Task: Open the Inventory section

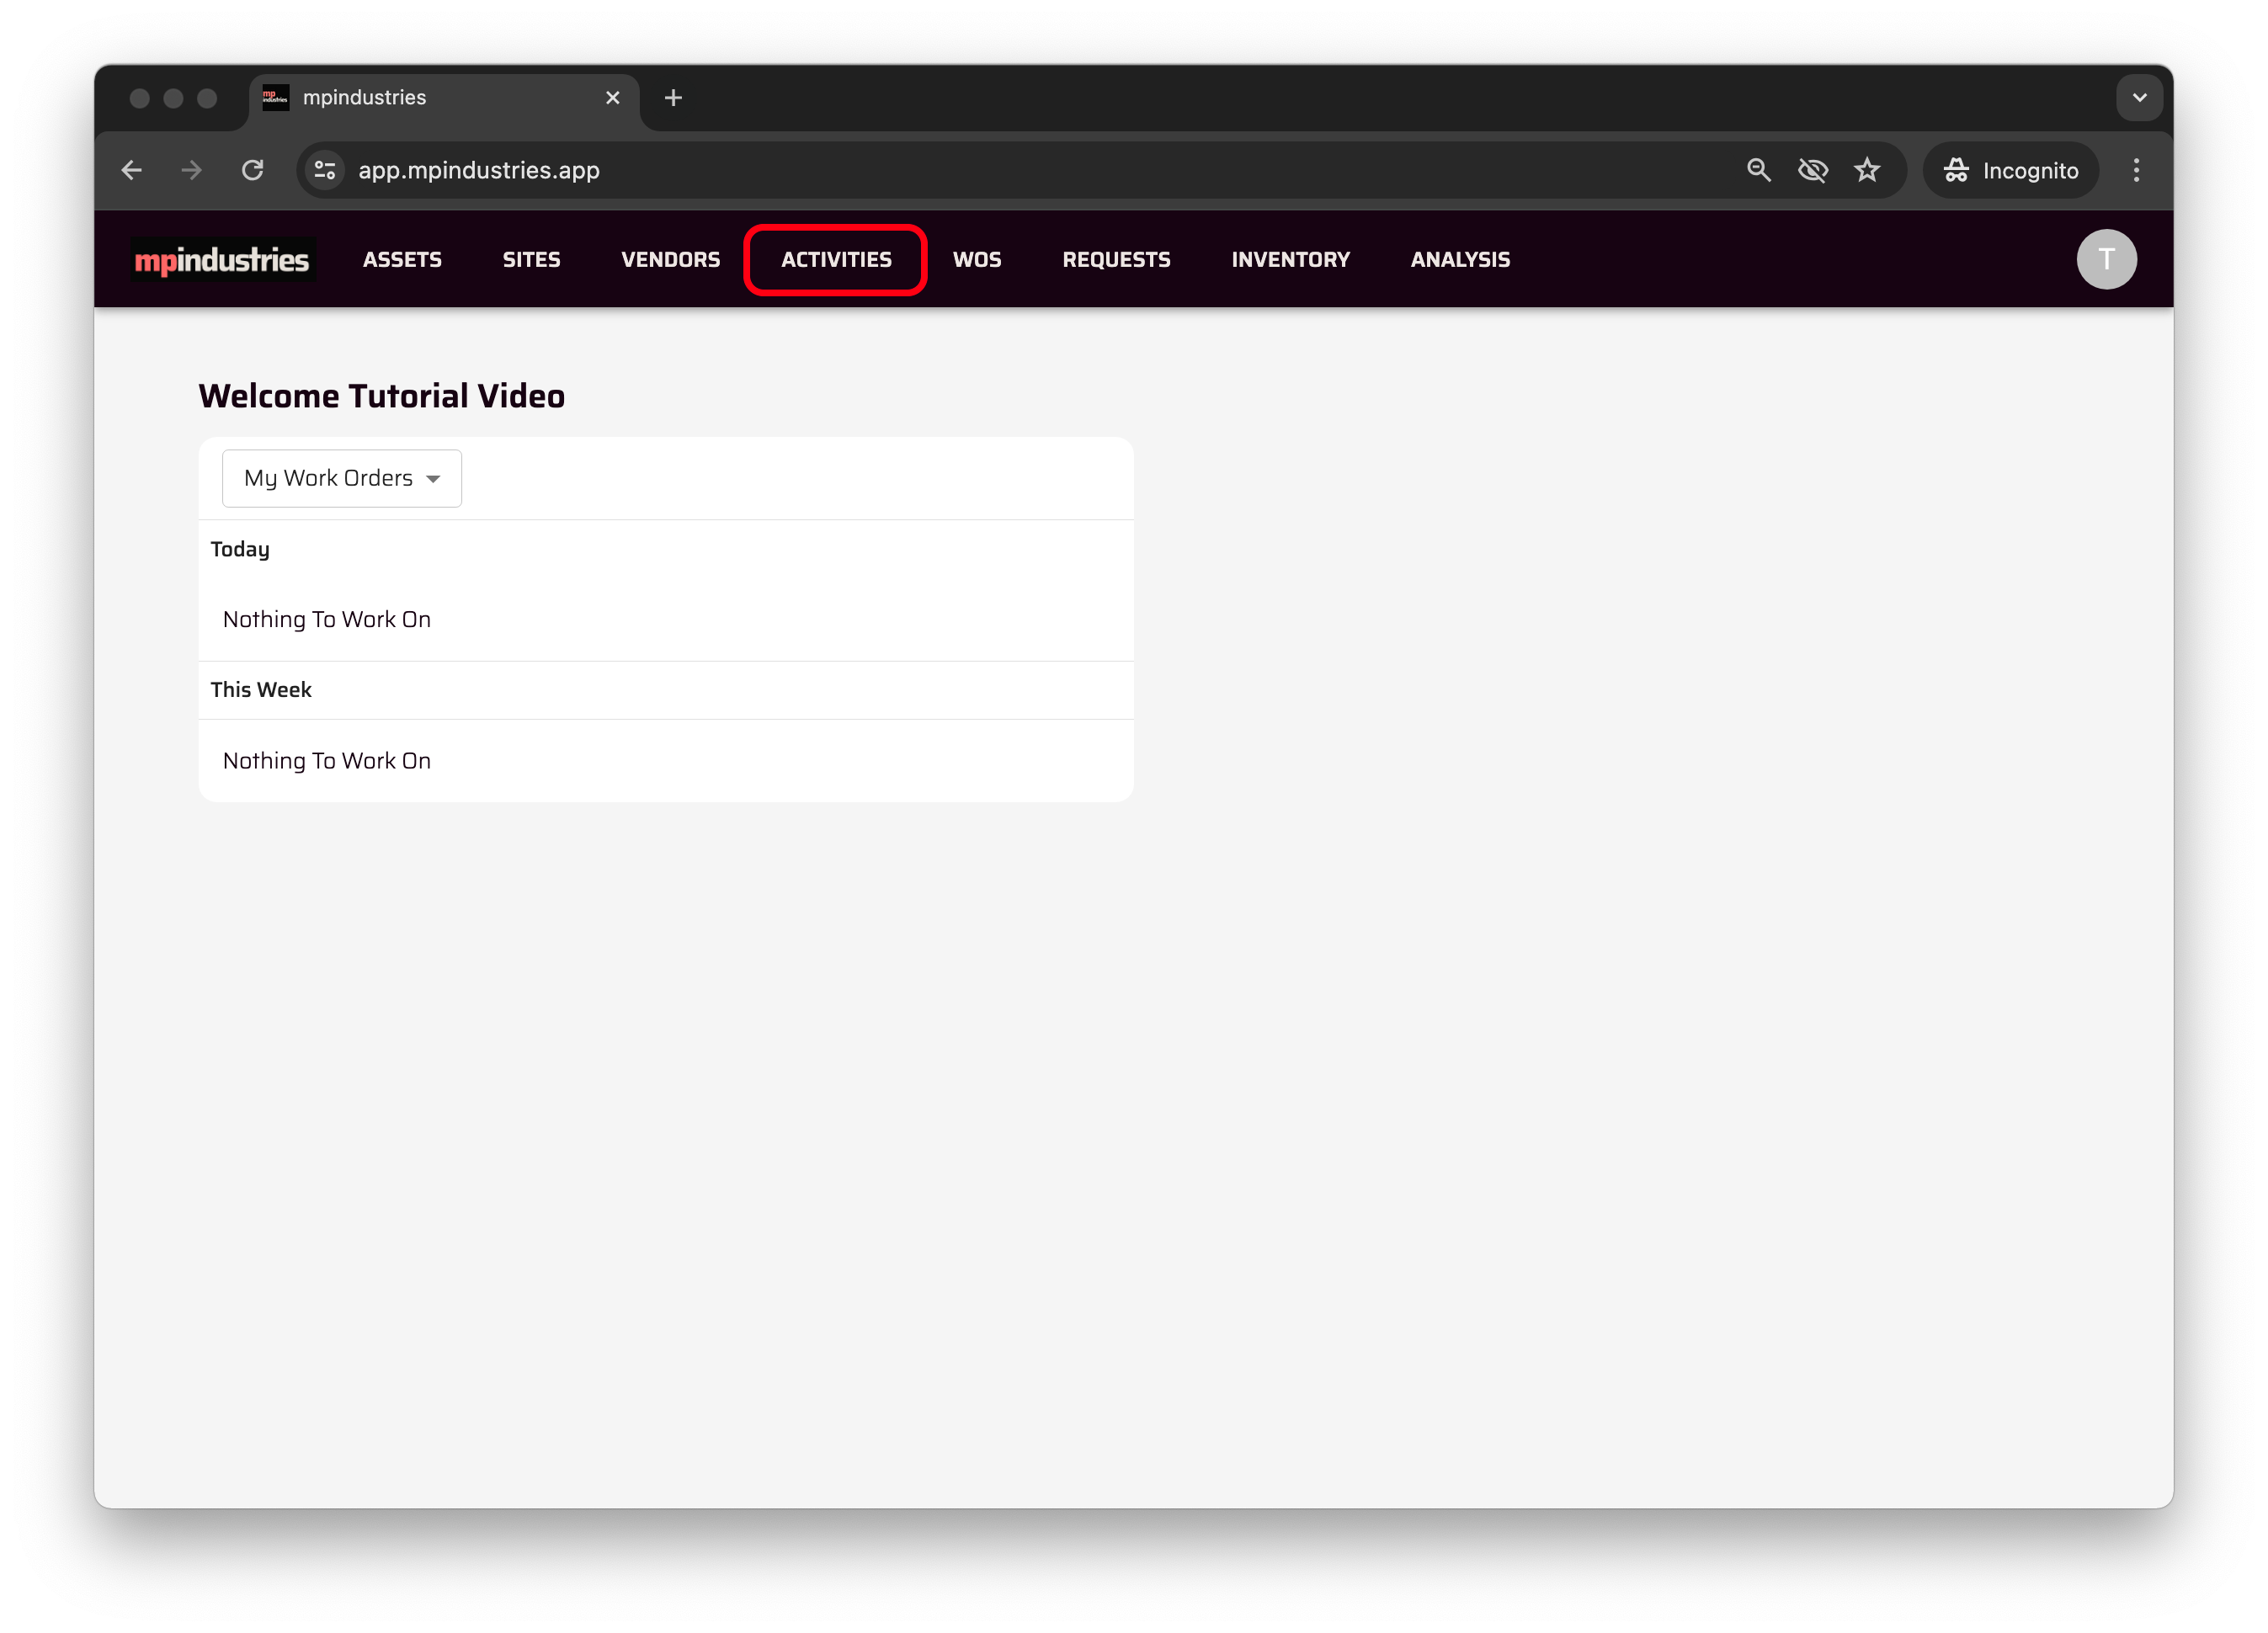Action: click(x=1290, y=260)
